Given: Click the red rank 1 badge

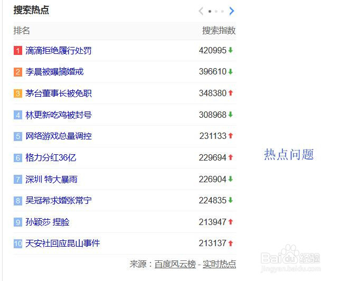Looking at the screenshot, I should [x=18, y=51].
